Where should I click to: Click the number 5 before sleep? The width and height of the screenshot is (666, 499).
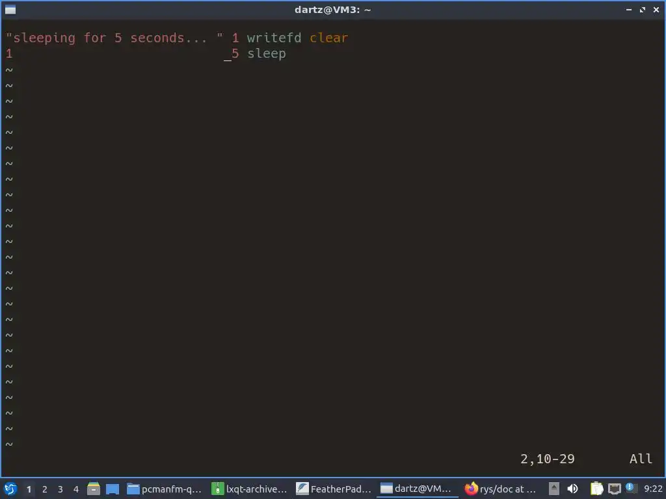click(x=235, y=54)
